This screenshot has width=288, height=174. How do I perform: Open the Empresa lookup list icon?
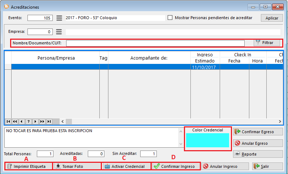pyautogui.click(x=59, y=32)
